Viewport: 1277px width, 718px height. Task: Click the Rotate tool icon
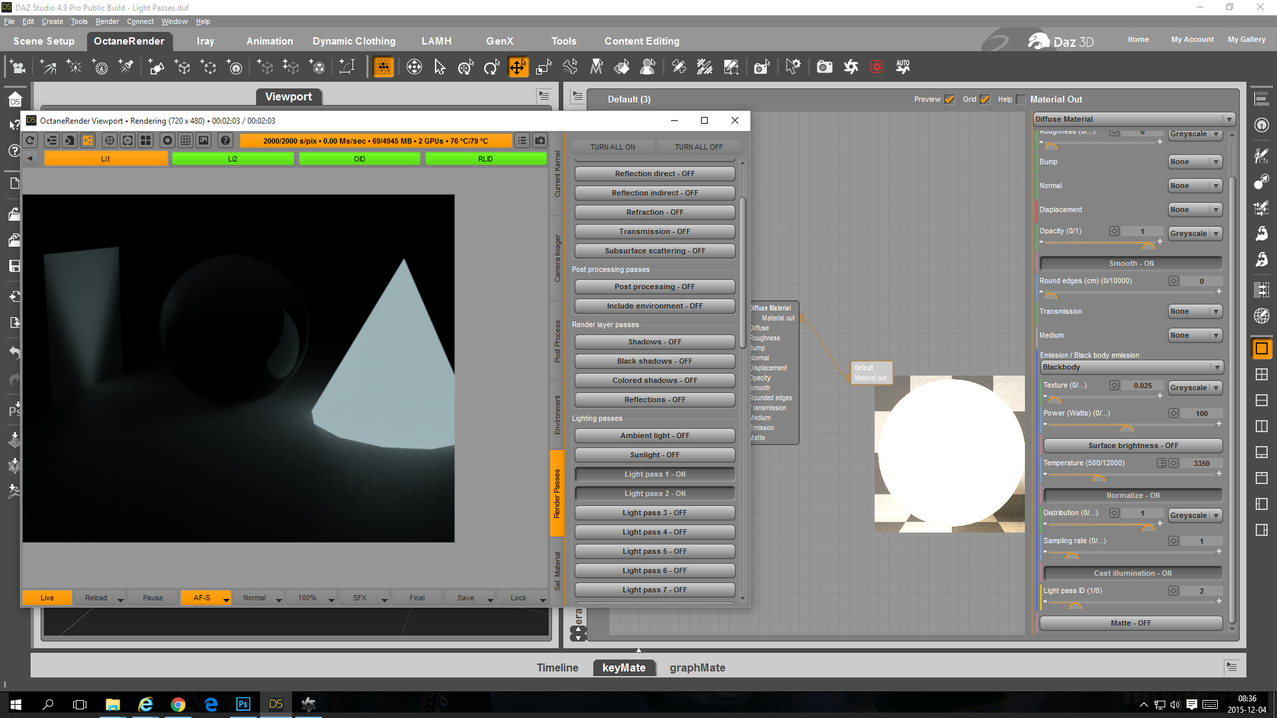[x=492, y=67]
